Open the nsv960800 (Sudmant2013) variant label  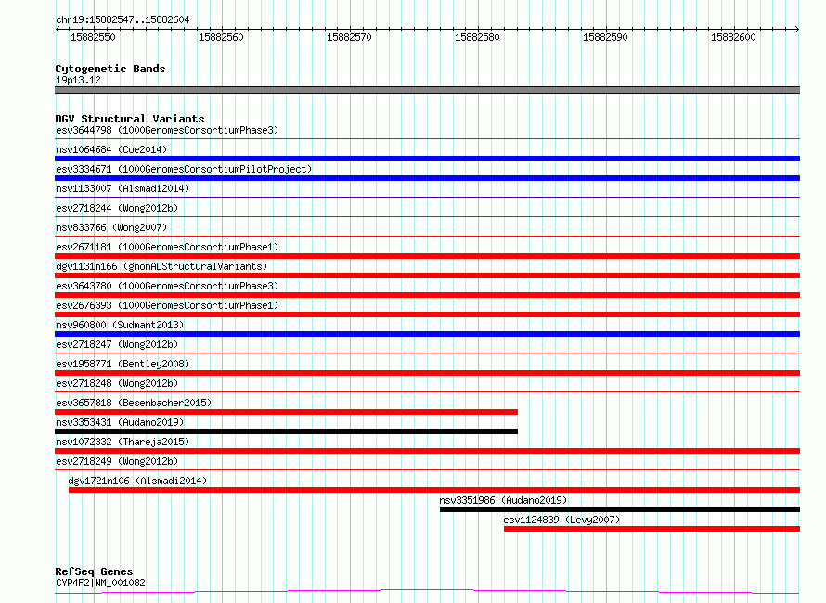(120, 325)
